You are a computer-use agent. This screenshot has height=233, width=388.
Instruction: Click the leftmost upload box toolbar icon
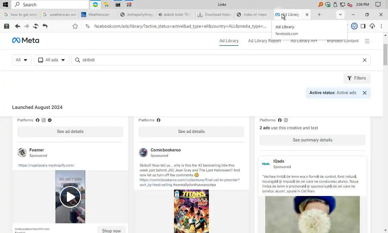point(6,26)
